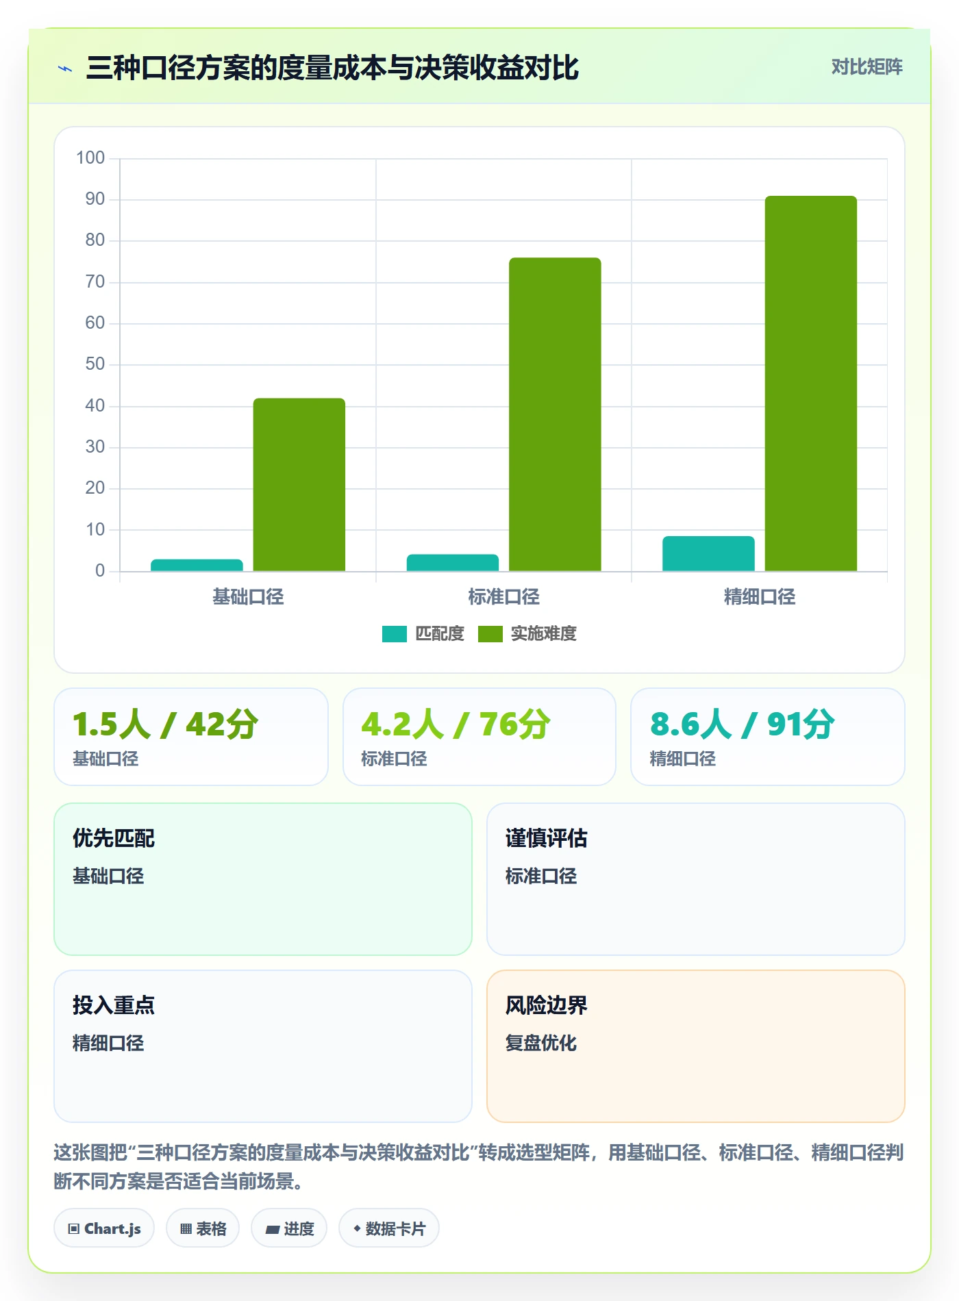Screen dimensions: 959x1301
Task: Select the green 实施难度 bar for 标准口径
Action: coord(555,414)
